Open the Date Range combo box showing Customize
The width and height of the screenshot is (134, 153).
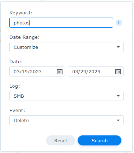[x=66, y=47]
